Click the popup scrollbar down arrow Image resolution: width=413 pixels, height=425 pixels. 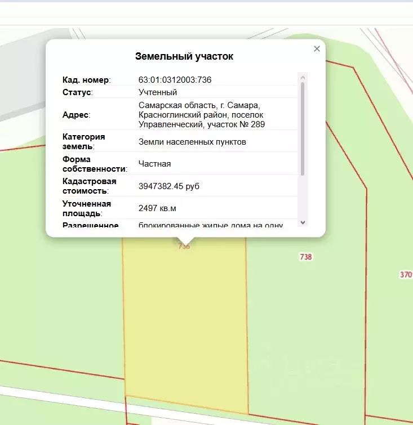[303, 222]
